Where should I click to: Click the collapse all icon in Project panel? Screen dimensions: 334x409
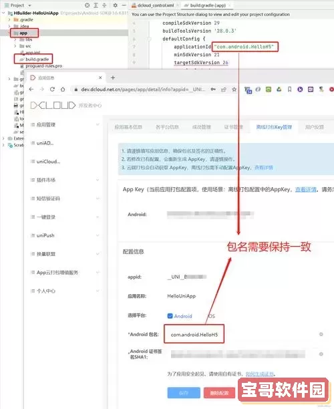[x=104, y=5]
